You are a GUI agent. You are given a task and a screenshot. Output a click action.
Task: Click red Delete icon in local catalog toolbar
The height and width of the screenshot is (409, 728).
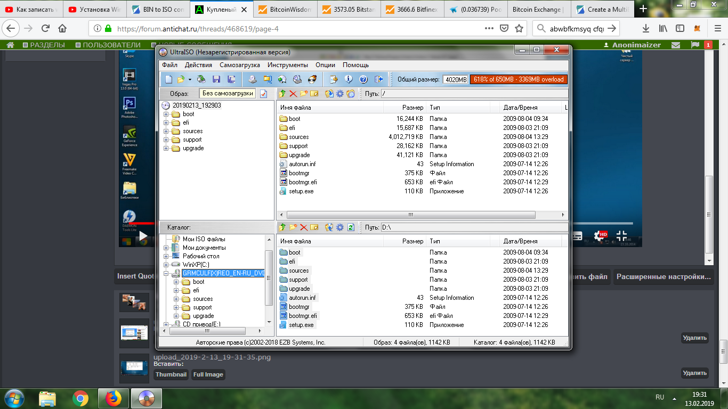coord(304,227)
